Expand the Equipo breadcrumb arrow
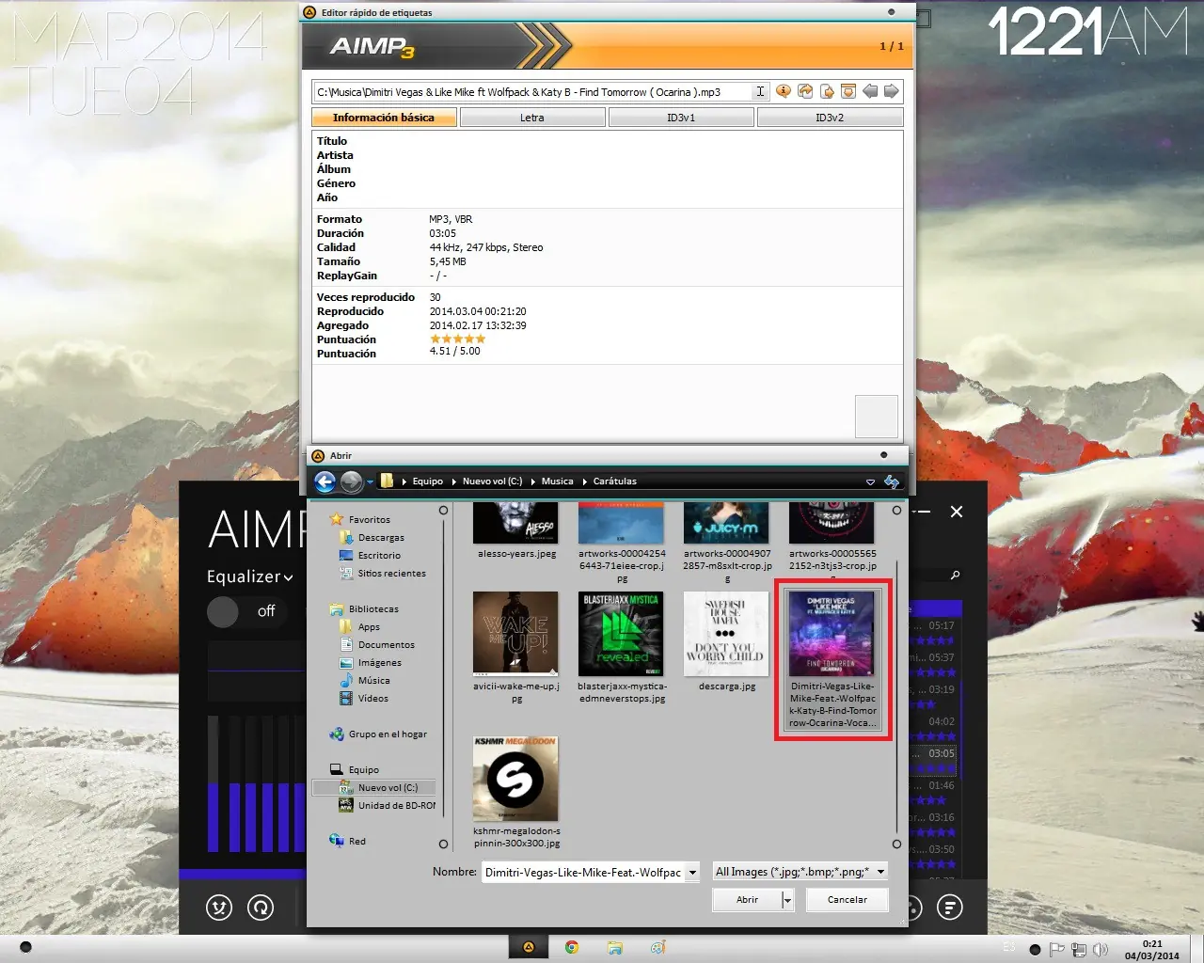 coord(404,481)
